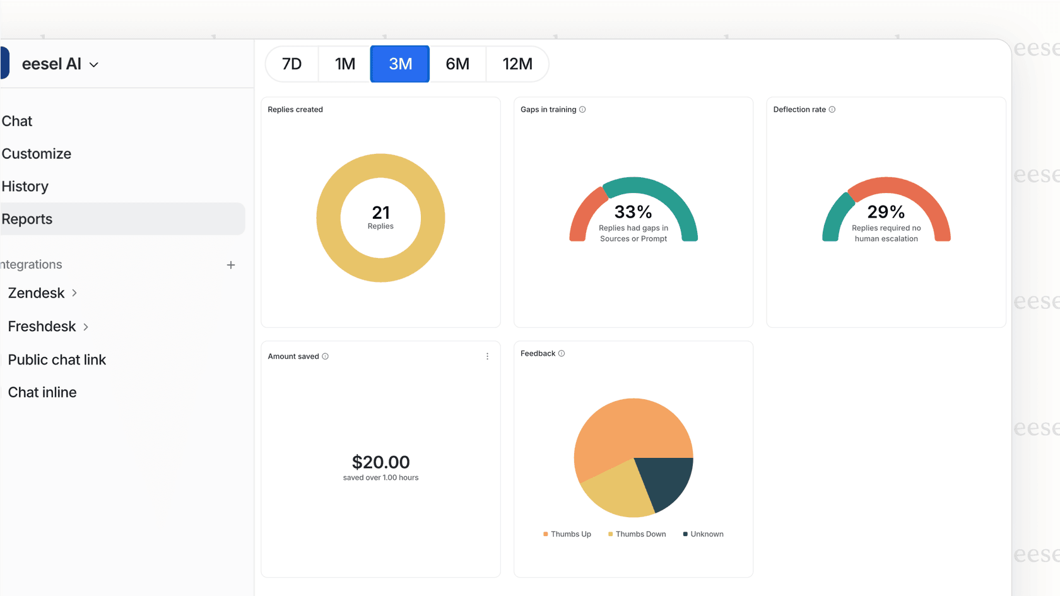The image size is (1060, 596).
Task: Click the Thumbs Up legend marker
Action: pyautogui.click(x=545, y=534)
